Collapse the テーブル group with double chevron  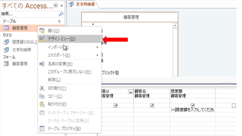(59, 22)
